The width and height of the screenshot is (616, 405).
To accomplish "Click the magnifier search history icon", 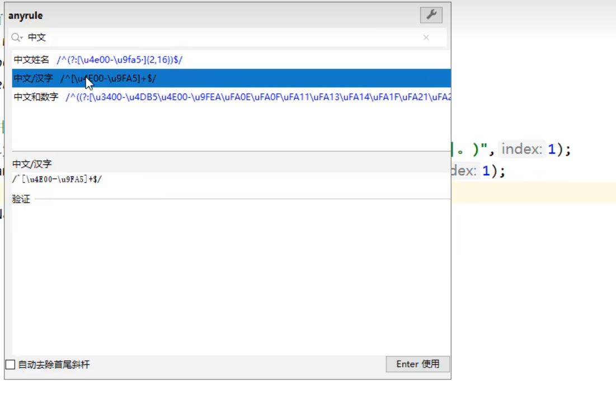I will (15, 37).
